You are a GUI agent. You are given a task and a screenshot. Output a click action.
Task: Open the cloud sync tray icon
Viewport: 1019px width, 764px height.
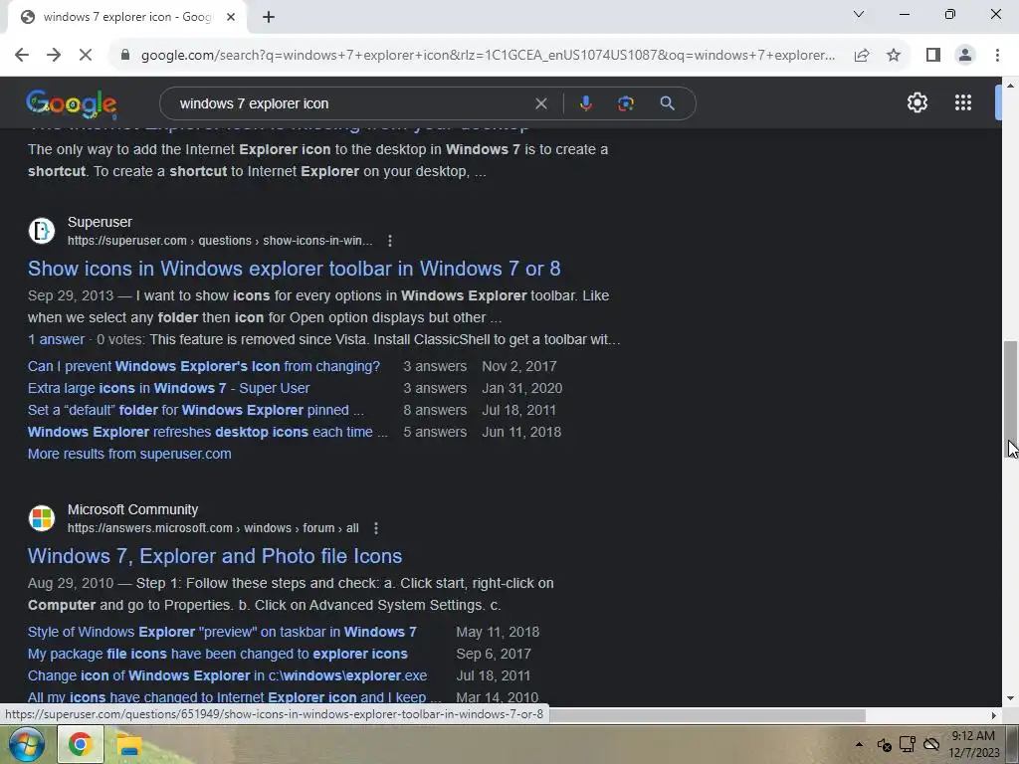click(931, 744)
